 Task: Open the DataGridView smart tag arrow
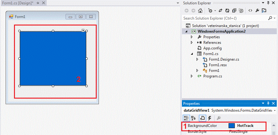tap(83, 30)
